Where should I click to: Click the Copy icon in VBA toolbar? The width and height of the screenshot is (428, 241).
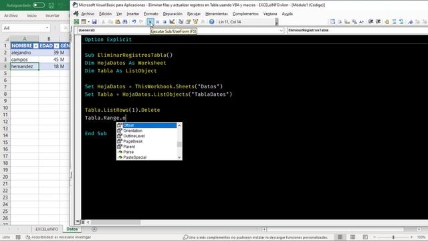pyautogui.click(x=110, y=22)
